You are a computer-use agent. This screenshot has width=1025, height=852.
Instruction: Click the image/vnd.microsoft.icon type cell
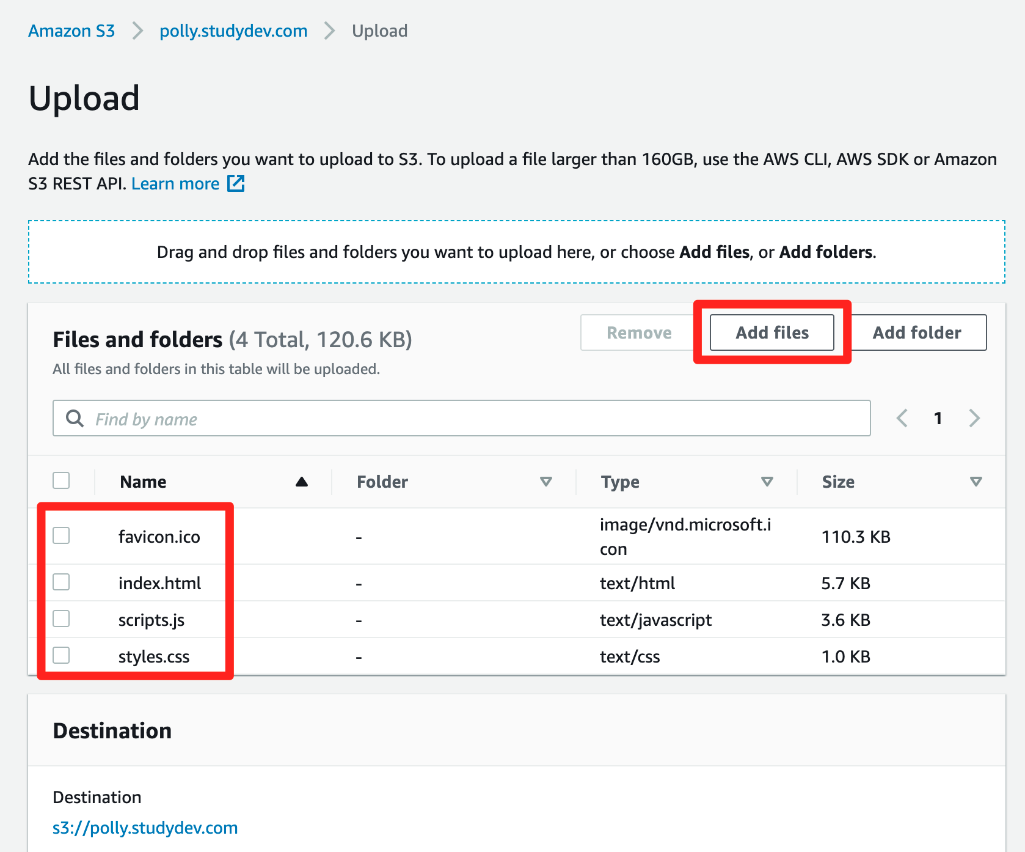click(x=685, y=537)
